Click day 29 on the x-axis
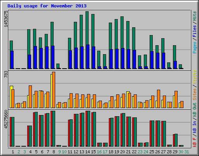 click(x=175, y=152)
